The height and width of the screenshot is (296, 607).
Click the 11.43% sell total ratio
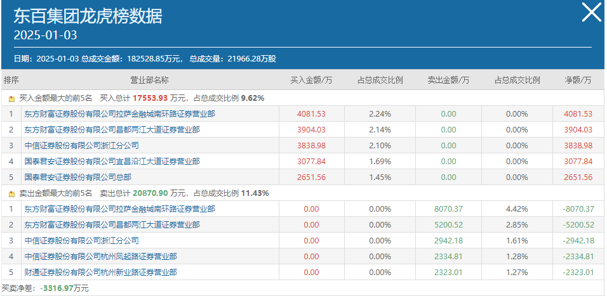255,193
